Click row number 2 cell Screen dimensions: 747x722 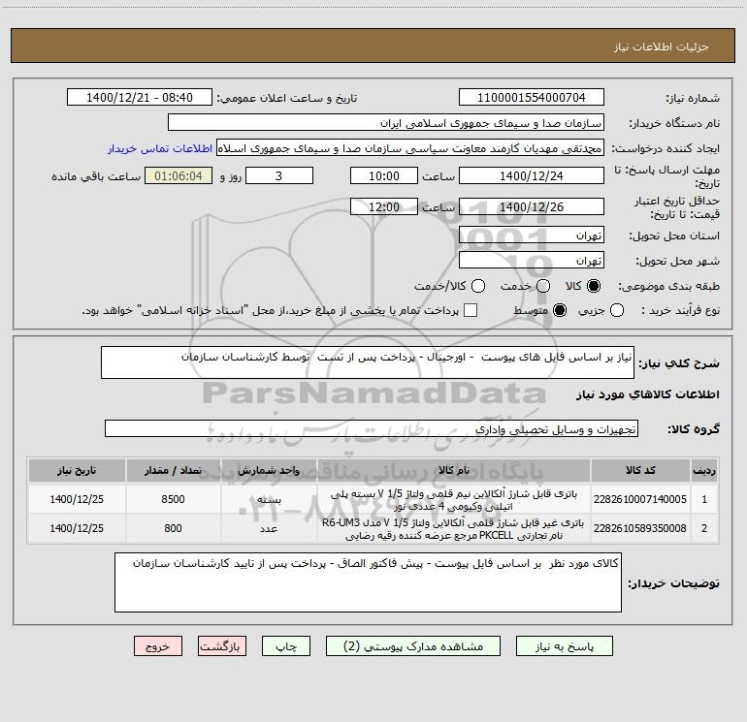(x=704, y=528)
